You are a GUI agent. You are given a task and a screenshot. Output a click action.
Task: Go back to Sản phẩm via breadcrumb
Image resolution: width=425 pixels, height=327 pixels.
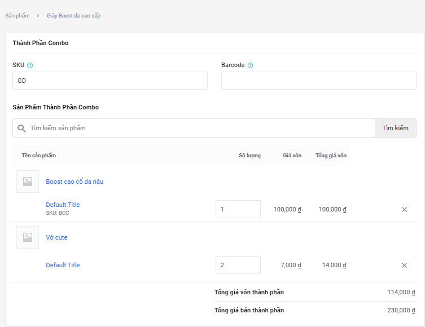pos(17,16)
